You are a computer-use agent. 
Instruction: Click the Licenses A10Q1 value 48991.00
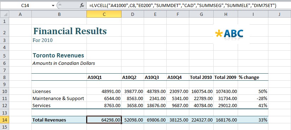104,91
